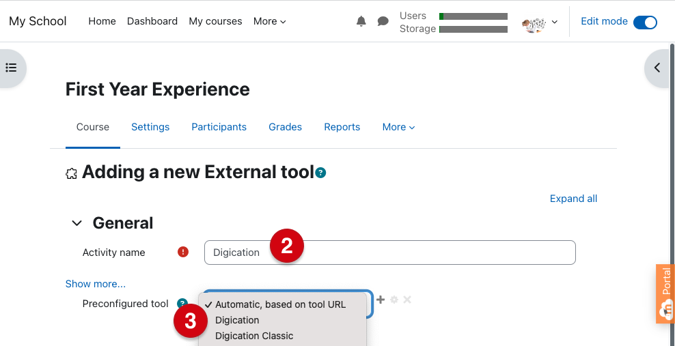Open the Grades tab
This screenshot has width=675, height=346.
click(x=286, y=127)
